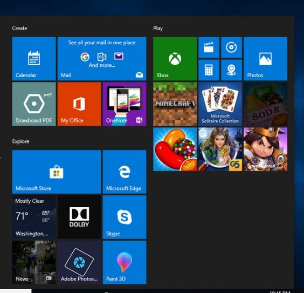Open the Groove Music tile
The image size is (304, 293).
[x=231, y=47]
